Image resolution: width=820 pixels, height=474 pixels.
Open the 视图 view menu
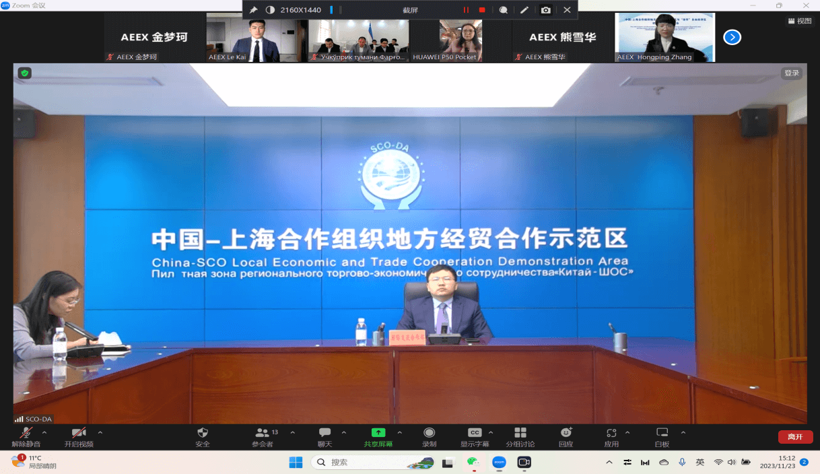click(800, 21)
